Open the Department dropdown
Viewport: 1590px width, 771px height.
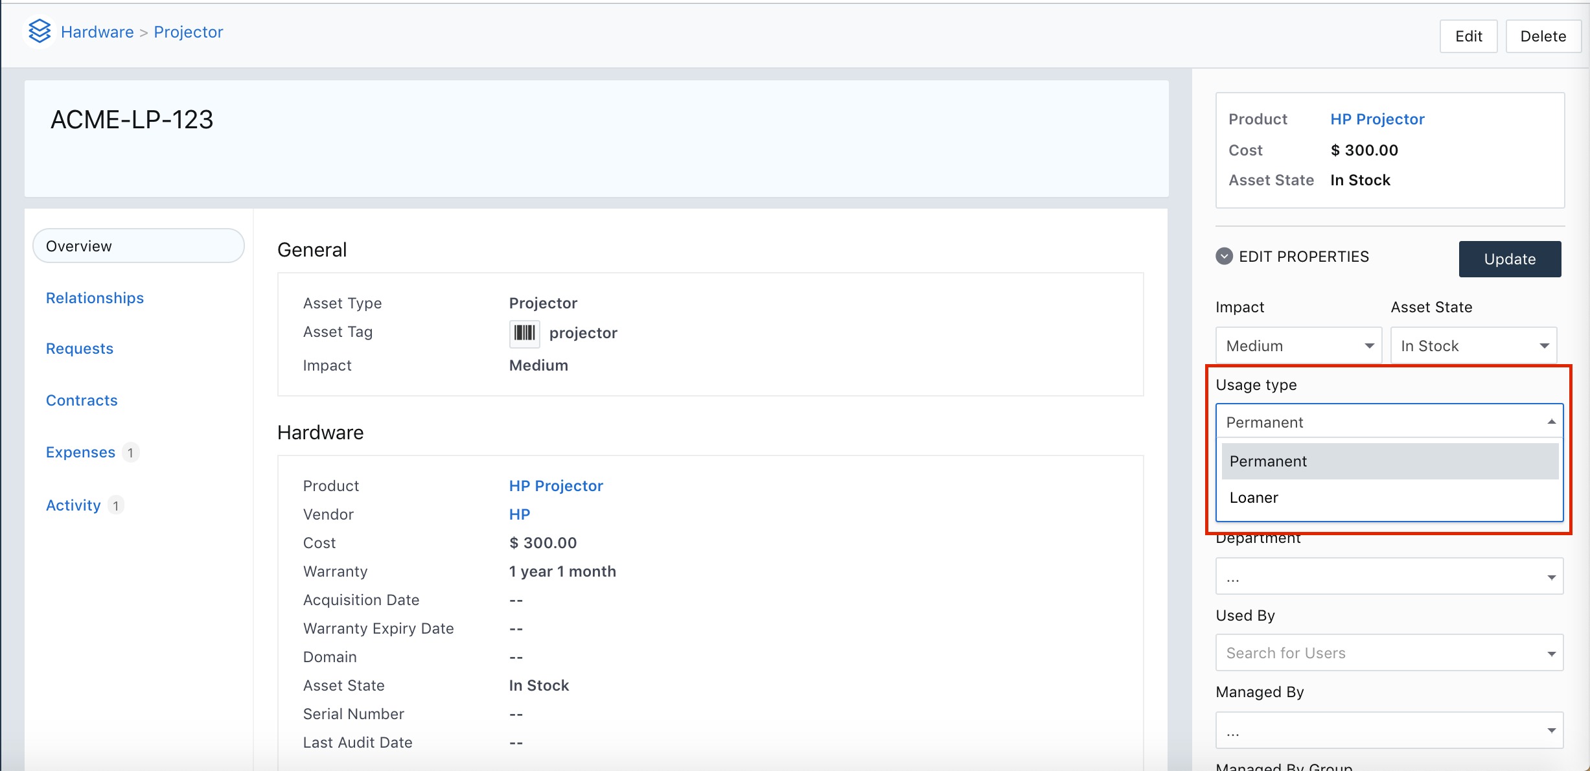1389,577
